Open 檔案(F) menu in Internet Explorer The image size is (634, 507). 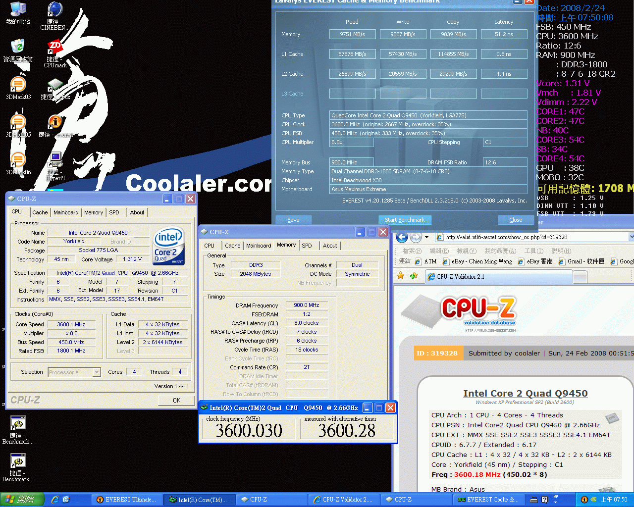coord(412,251)
